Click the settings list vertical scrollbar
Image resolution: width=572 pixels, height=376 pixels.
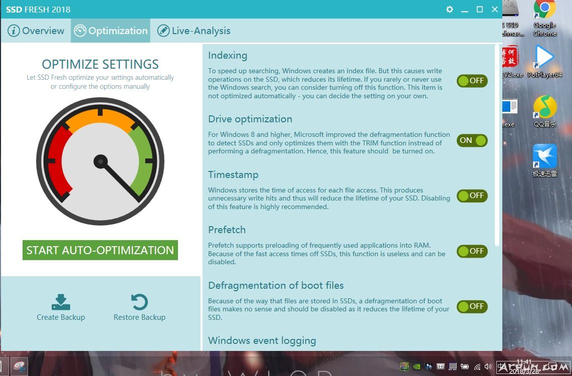tap(497, 145)
